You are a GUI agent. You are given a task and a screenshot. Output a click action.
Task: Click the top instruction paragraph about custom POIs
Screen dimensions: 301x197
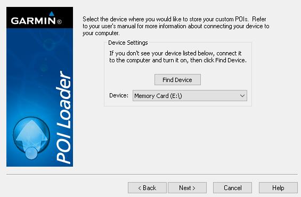coord(176,26)
